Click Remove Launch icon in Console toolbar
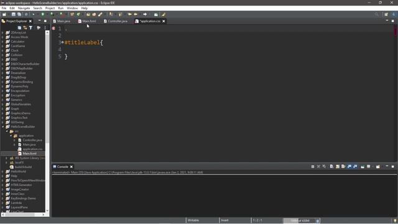This screenshot has height=224, width=398. (318, 167)
